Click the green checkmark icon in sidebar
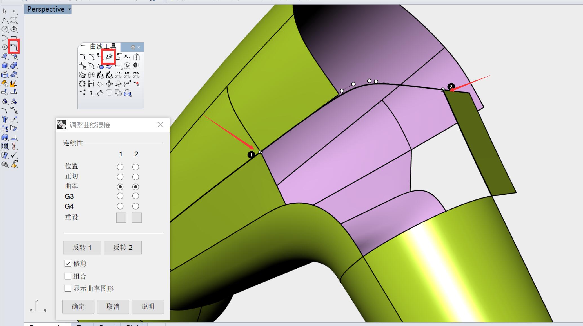 pyautogui.click(x=14, y=155)
